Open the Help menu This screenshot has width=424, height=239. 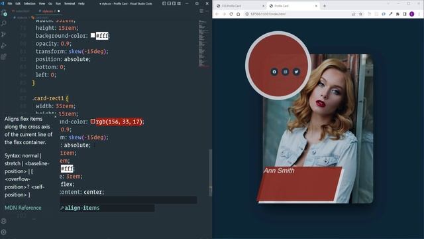coord(81,3)
